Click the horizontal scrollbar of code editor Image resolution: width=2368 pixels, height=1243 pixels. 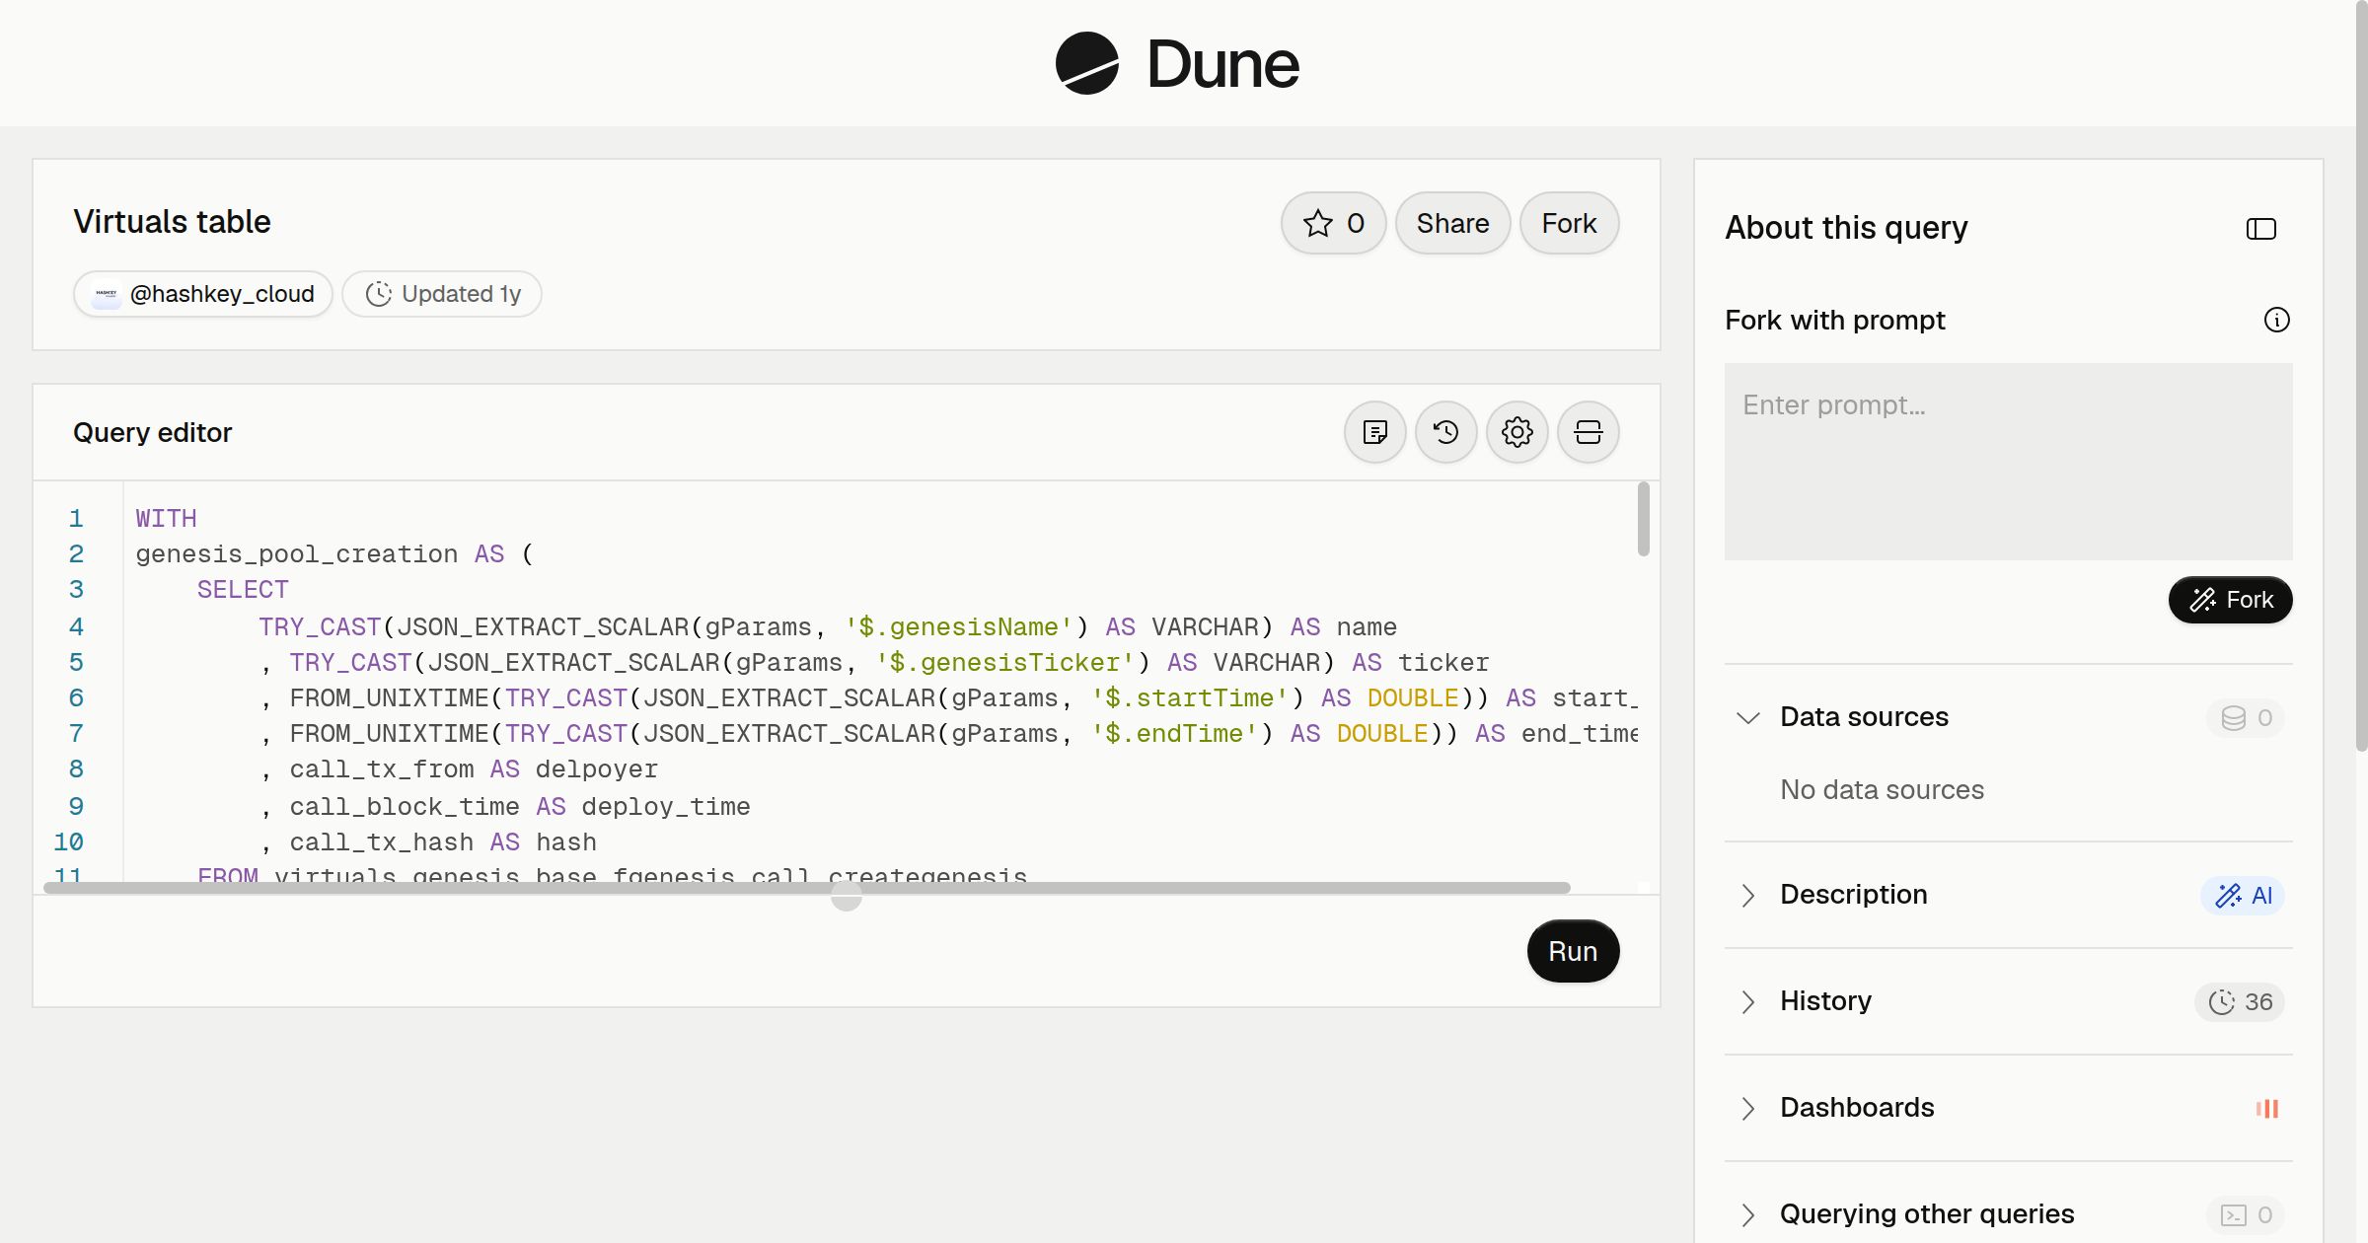coord(806,888)
